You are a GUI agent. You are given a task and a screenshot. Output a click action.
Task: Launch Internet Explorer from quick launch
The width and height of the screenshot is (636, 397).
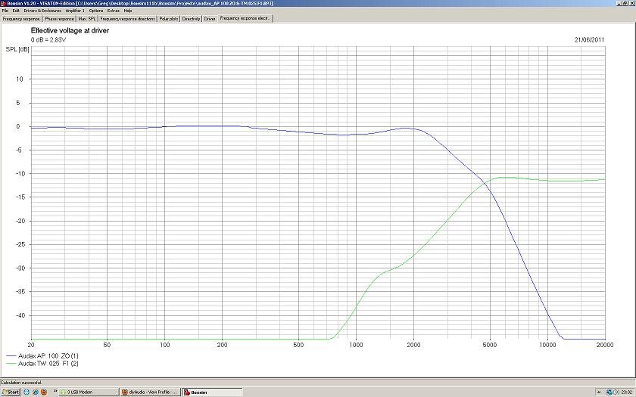coord(36,392)
